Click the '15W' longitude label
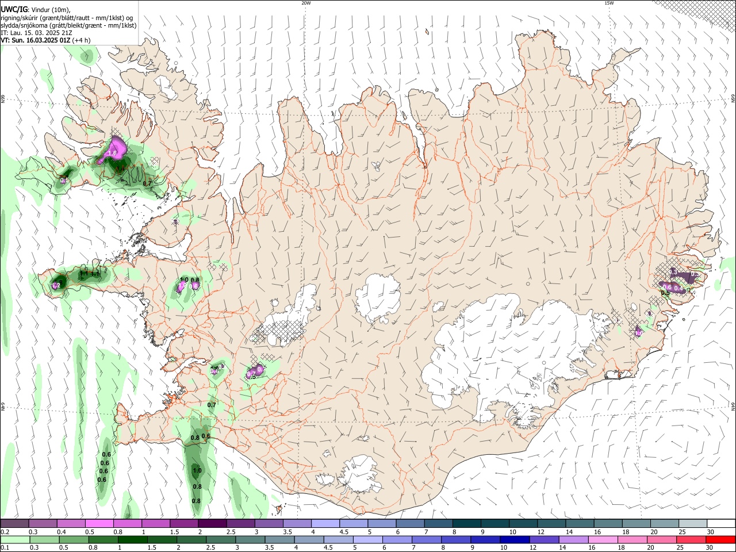This screenshot has height=552, width=736. 609,3
